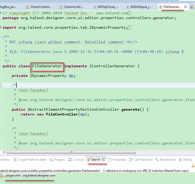This screenshot has height=184, width=195.
Task: Click the FileGenerator class name in code
Action: [x=47, y=66]
